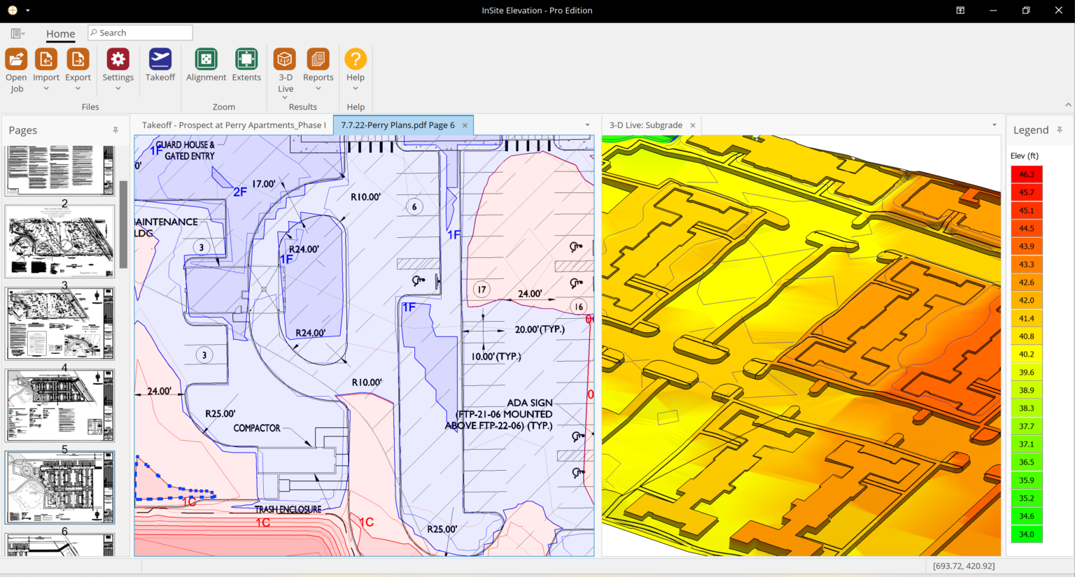Viewport: 1075px width, 577px height.
Task: Click the ribbon display options icon in title bar
Action: 960,10
